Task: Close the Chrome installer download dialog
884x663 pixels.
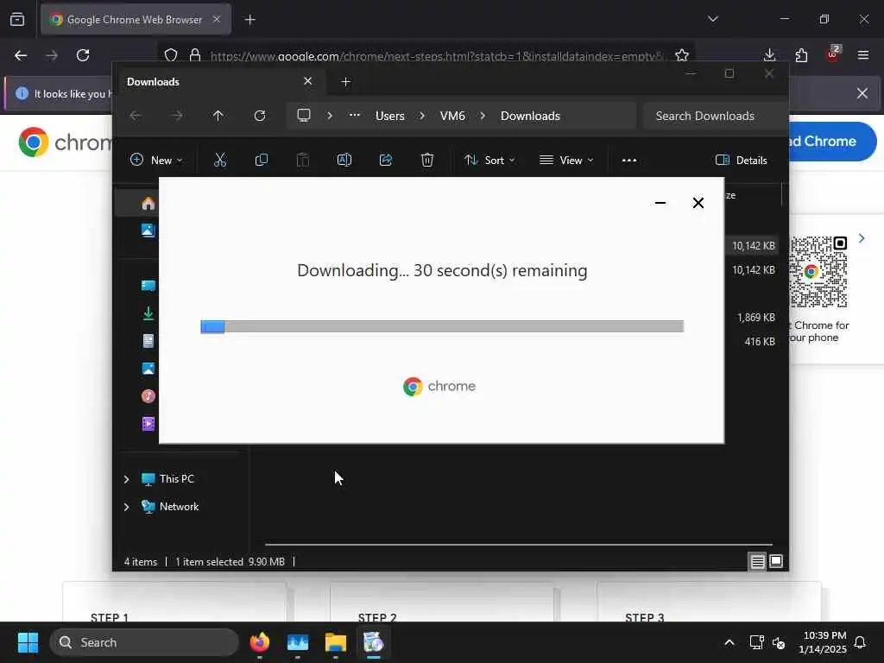Action: (698, 203)
